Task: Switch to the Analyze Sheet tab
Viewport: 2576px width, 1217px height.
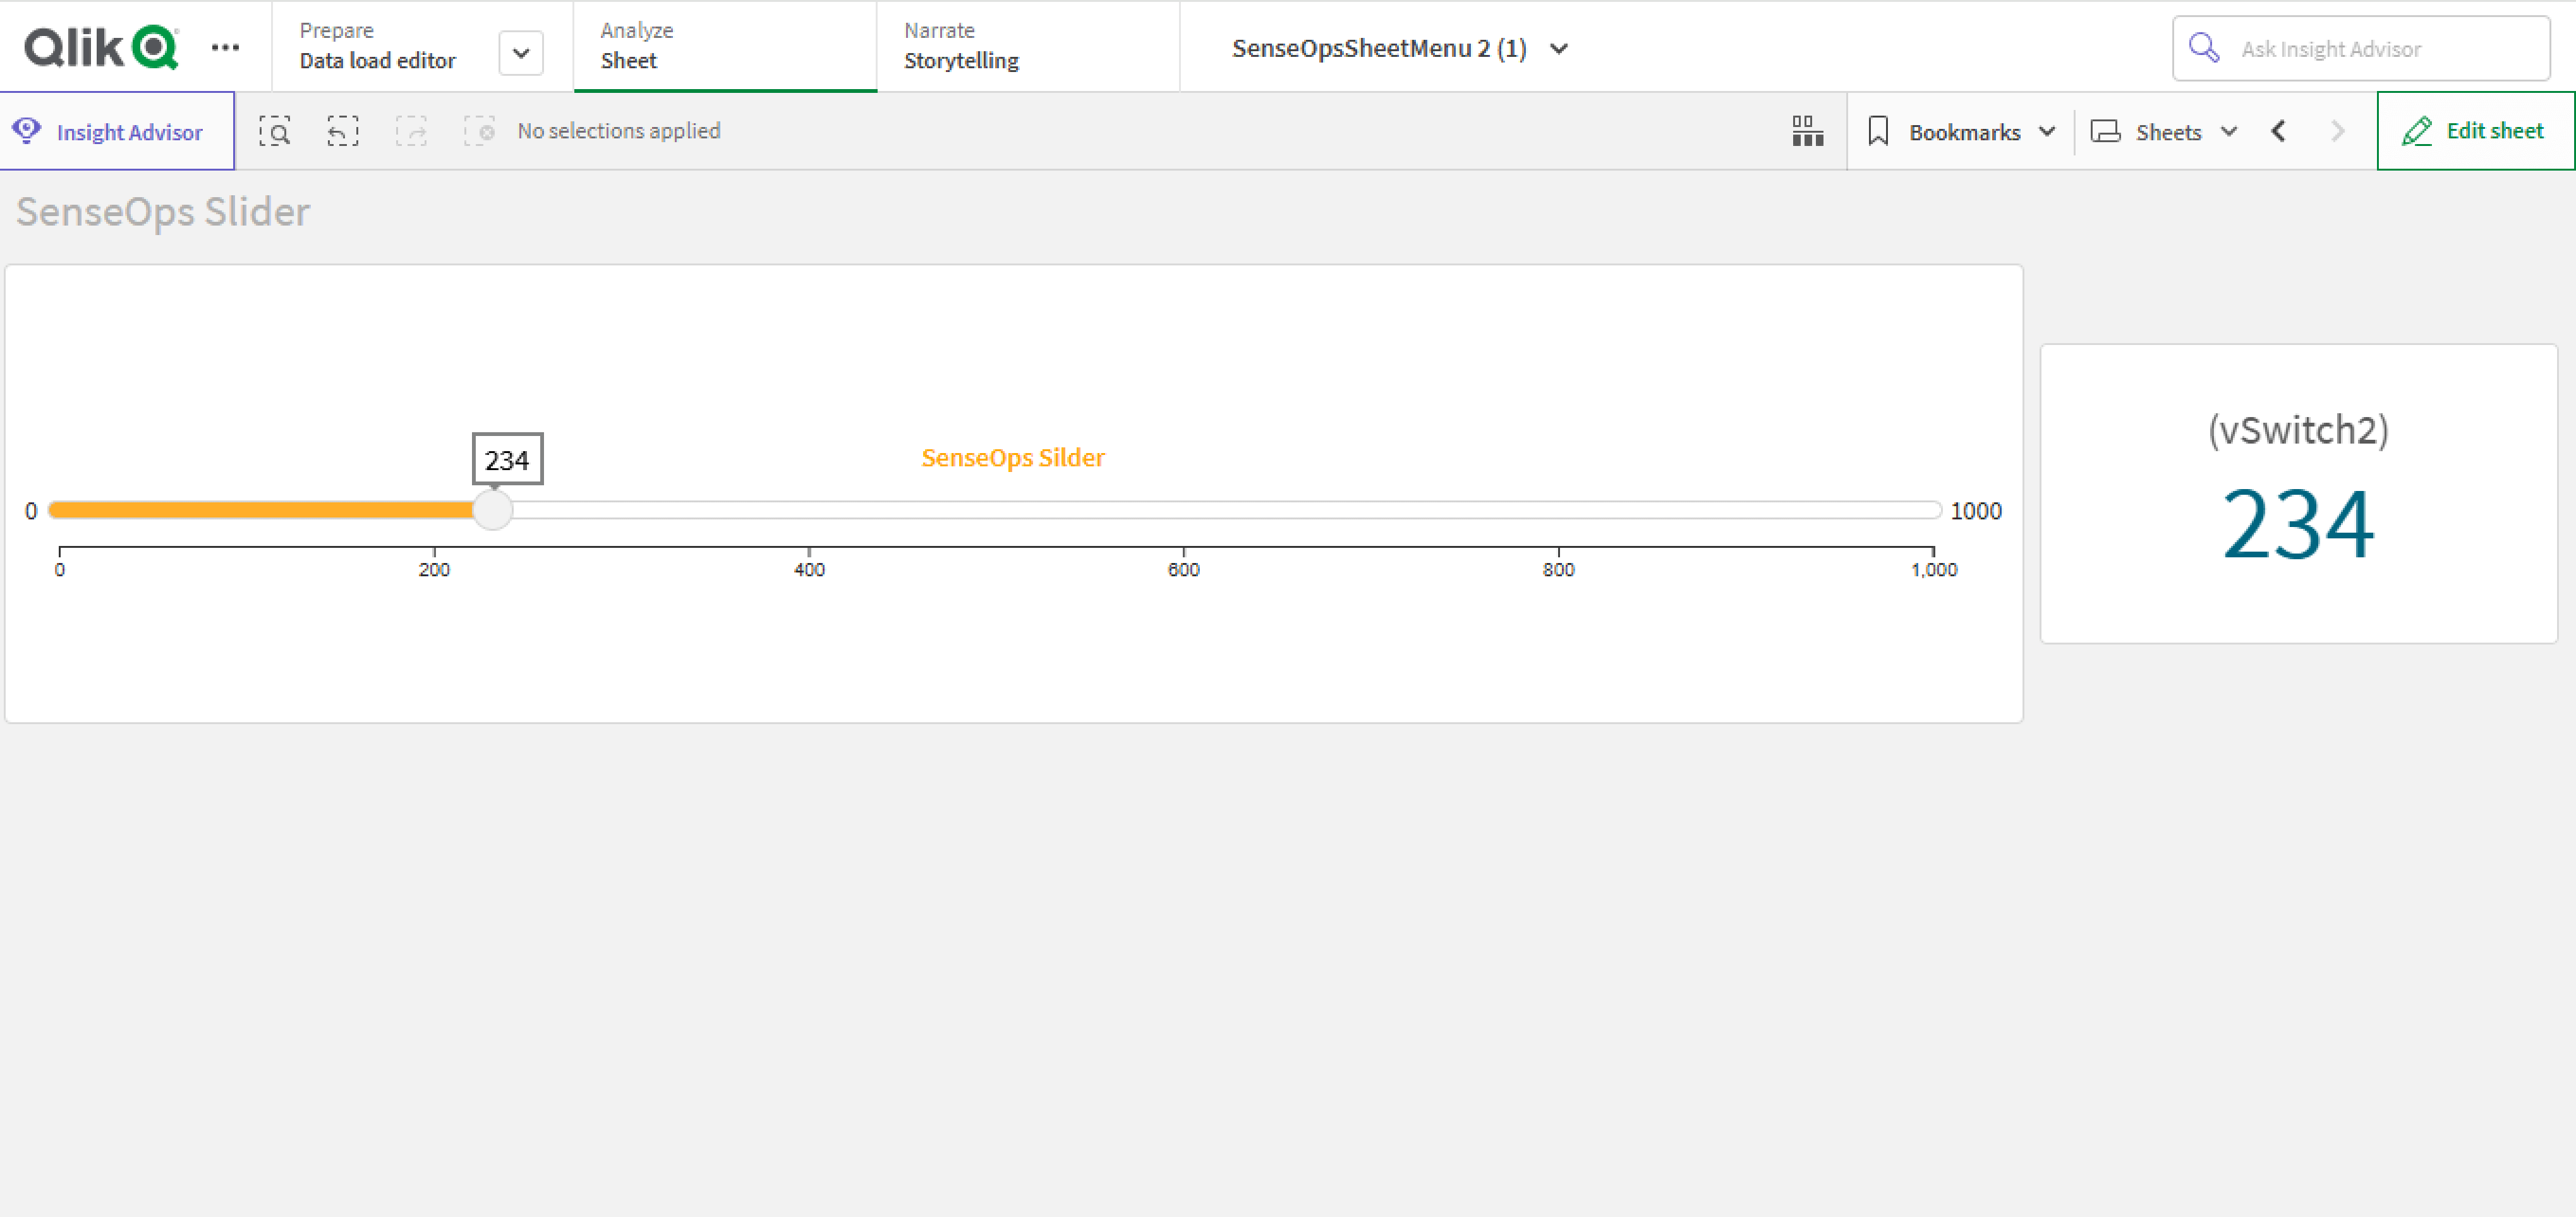Action: (725, 46)
